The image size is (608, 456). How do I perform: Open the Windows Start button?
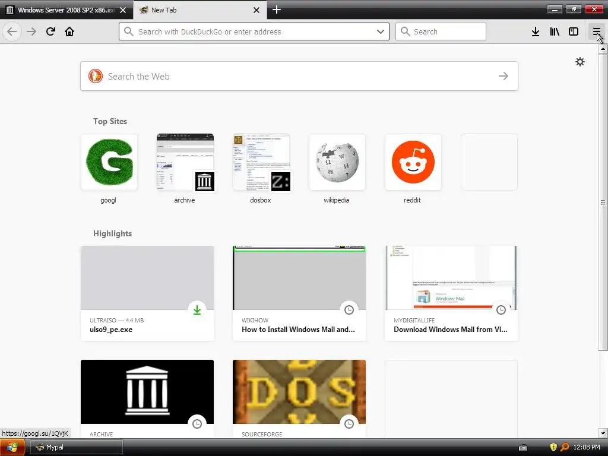pyautogui.click(x=12, y=447)
